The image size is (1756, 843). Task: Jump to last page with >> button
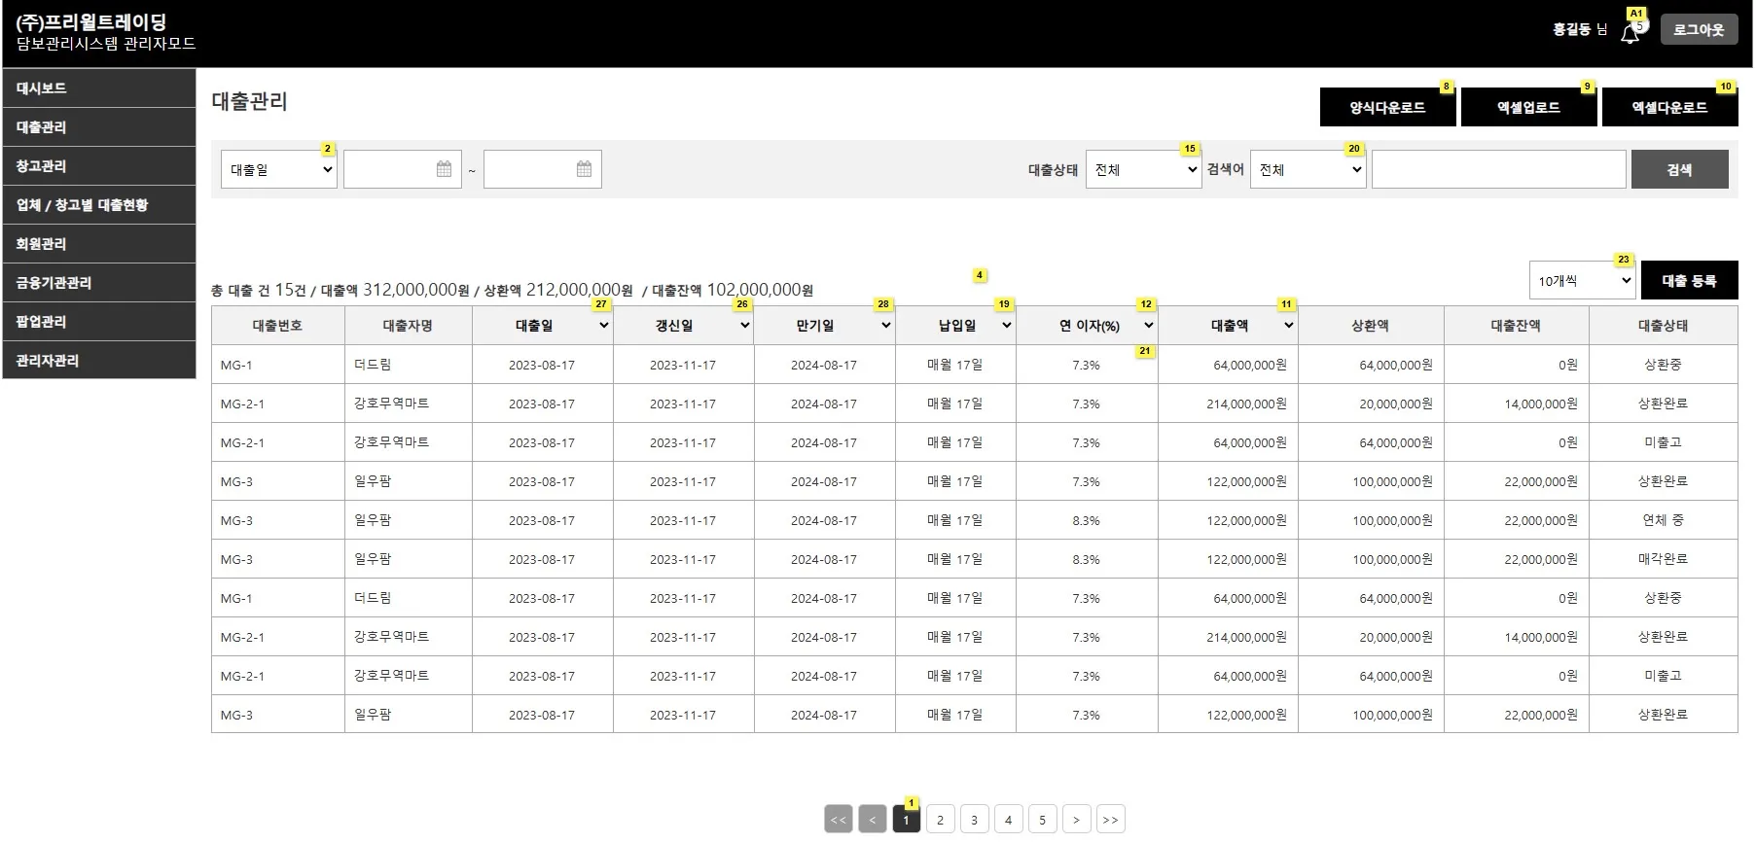(x=1110, y=820)
